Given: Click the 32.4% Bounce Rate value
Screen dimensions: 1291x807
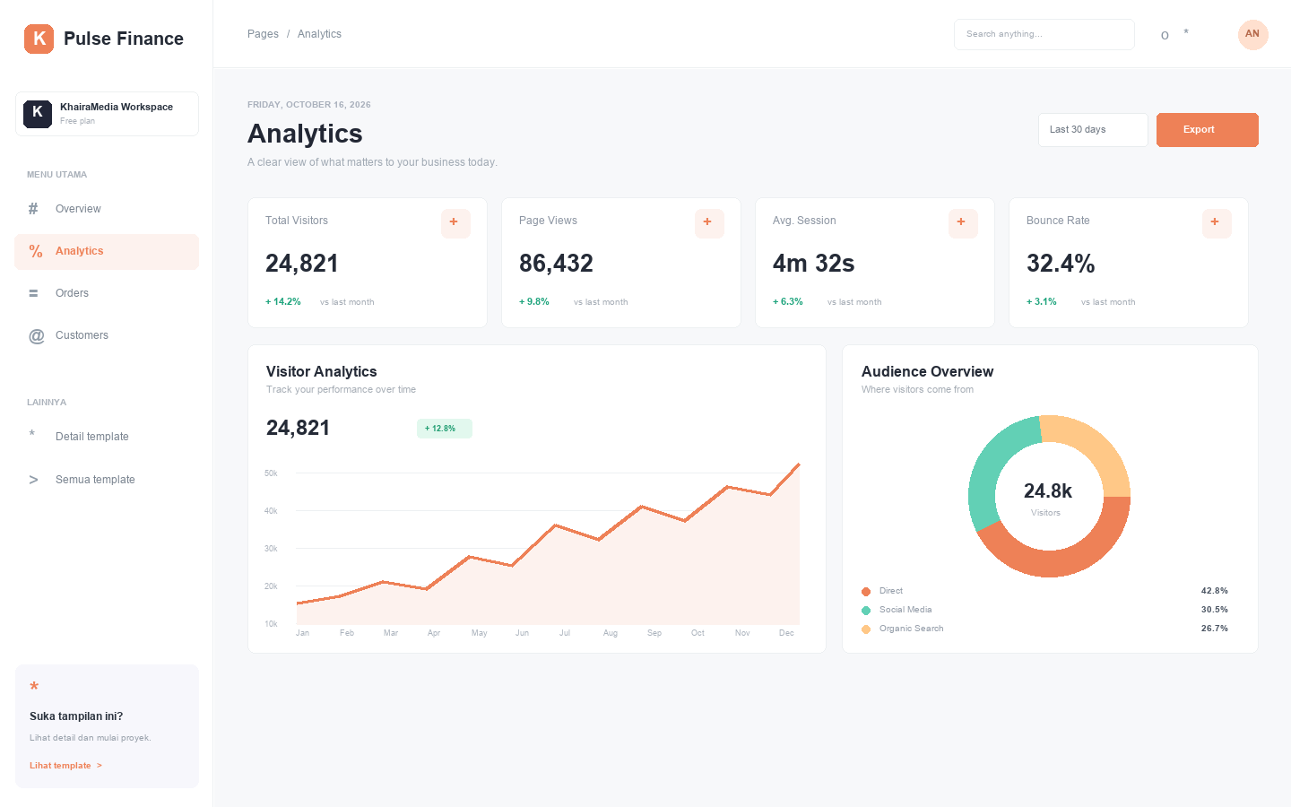Looking at the screenshot, I should pos(1061,264).
